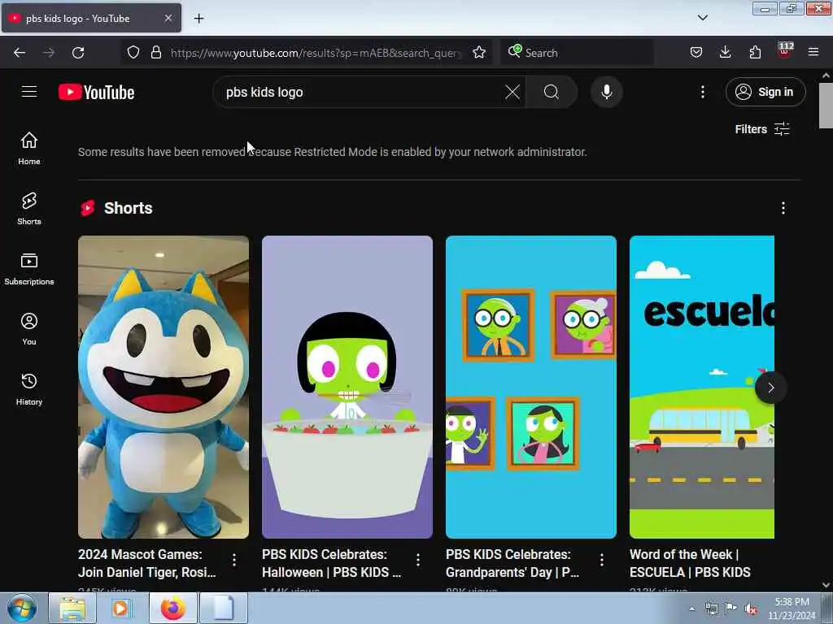Open options menu for 2024 Mascot Games short

[234, 560]
